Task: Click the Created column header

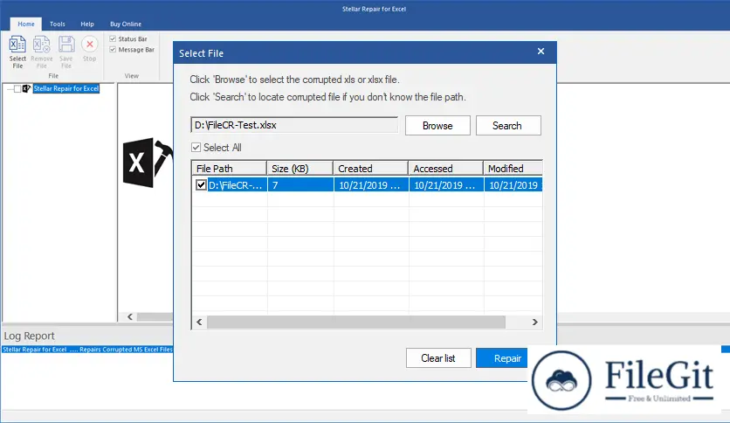Action: pyautogui.click(x=370, y=168)
